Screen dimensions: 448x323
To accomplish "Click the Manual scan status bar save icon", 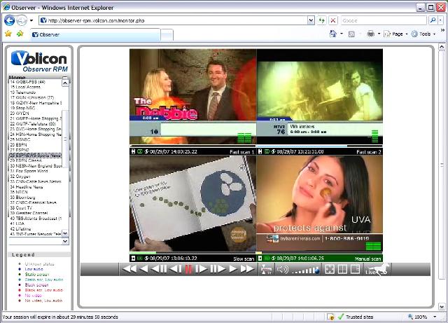I will [x=260, y=259].
